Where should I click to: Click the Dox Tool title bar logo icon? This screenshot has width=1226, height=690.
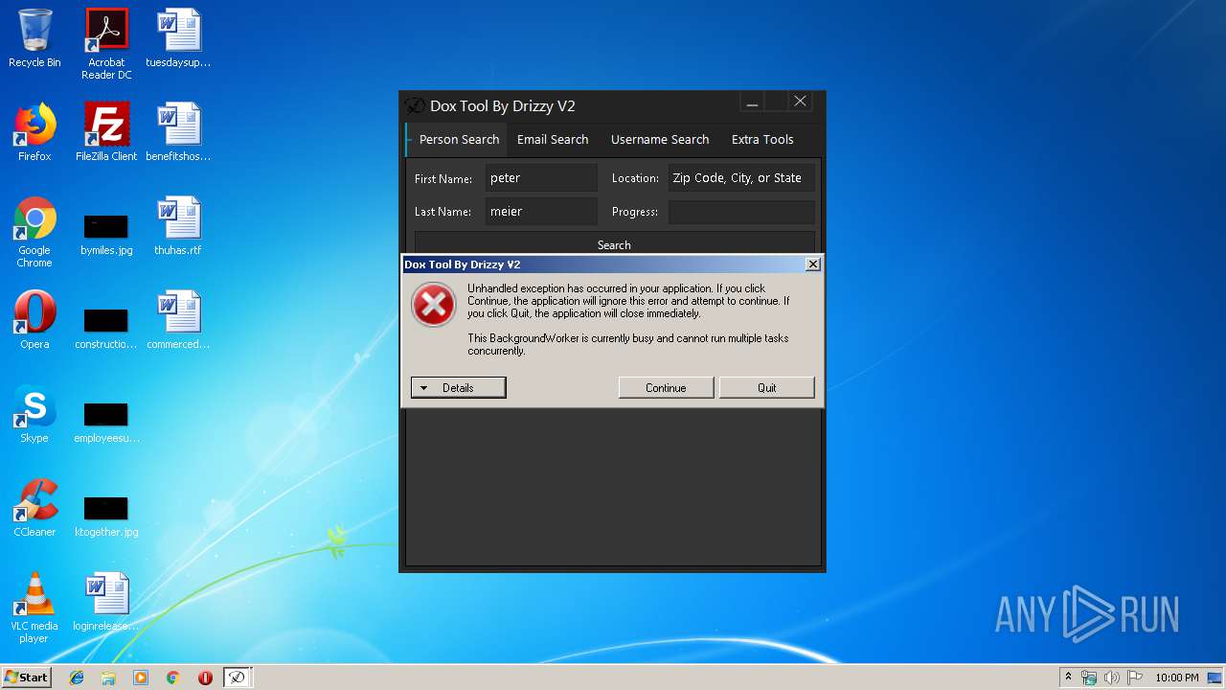(414, 105)
